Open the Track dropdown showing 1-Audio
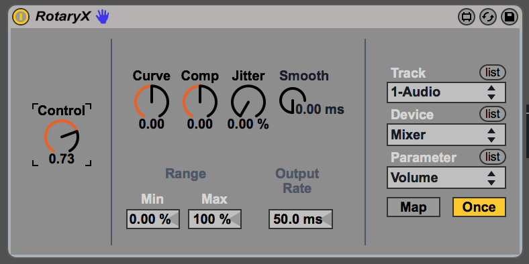 (x=446, y=92)
